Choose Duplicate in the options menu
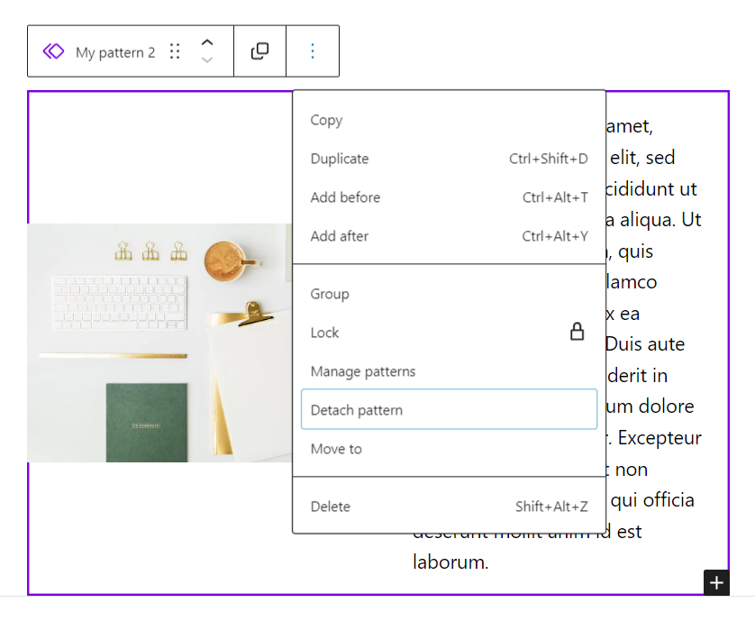 click(x=449, y=159)
